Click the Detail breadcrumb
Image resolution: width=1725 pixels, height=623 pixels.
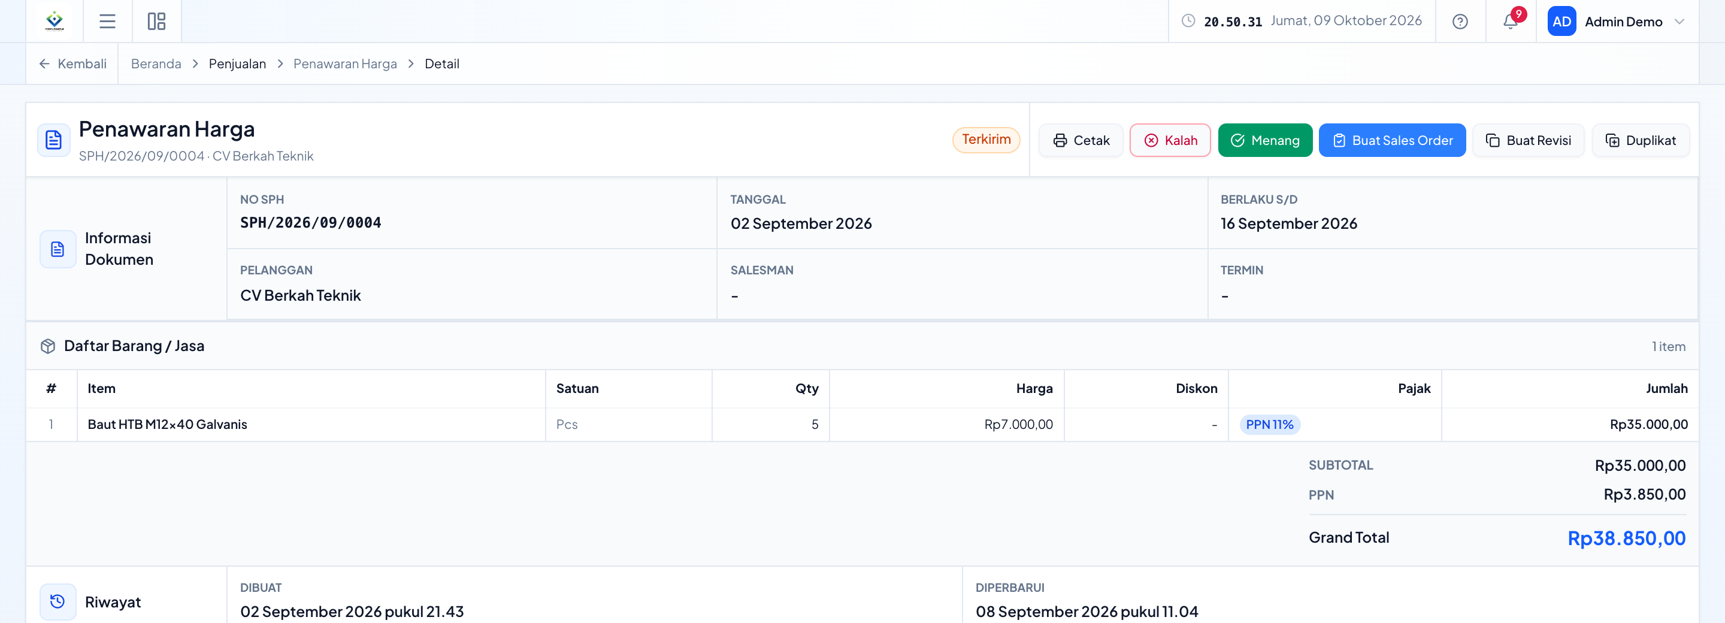[x=441, y=63]
